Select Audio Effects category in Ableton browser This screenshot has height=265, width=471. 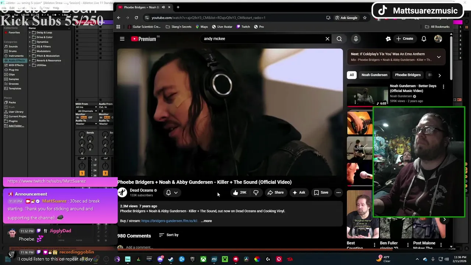pos(15,60)
